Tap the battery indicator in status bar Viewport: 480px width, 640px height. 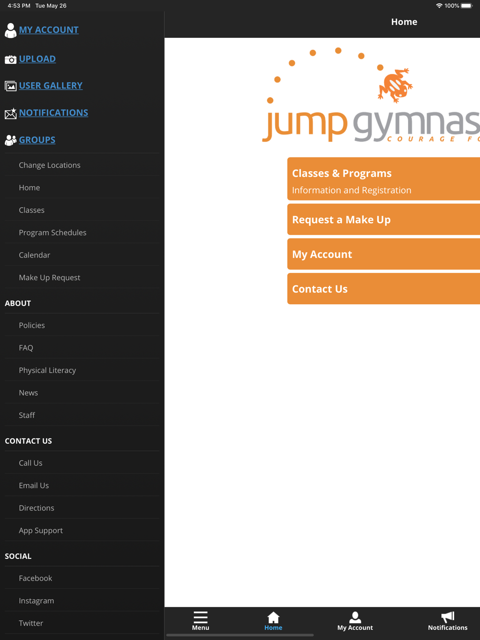(x=467, y=6)
